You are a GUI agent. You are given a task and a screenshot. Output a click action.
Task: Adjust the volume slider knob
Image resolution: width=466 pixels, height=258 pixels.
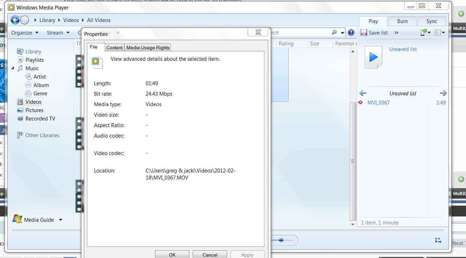(x=281, y=240)
